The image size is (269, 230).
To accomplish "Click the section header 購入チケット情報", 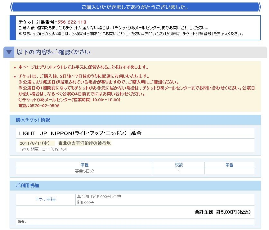I will (33, 120).
